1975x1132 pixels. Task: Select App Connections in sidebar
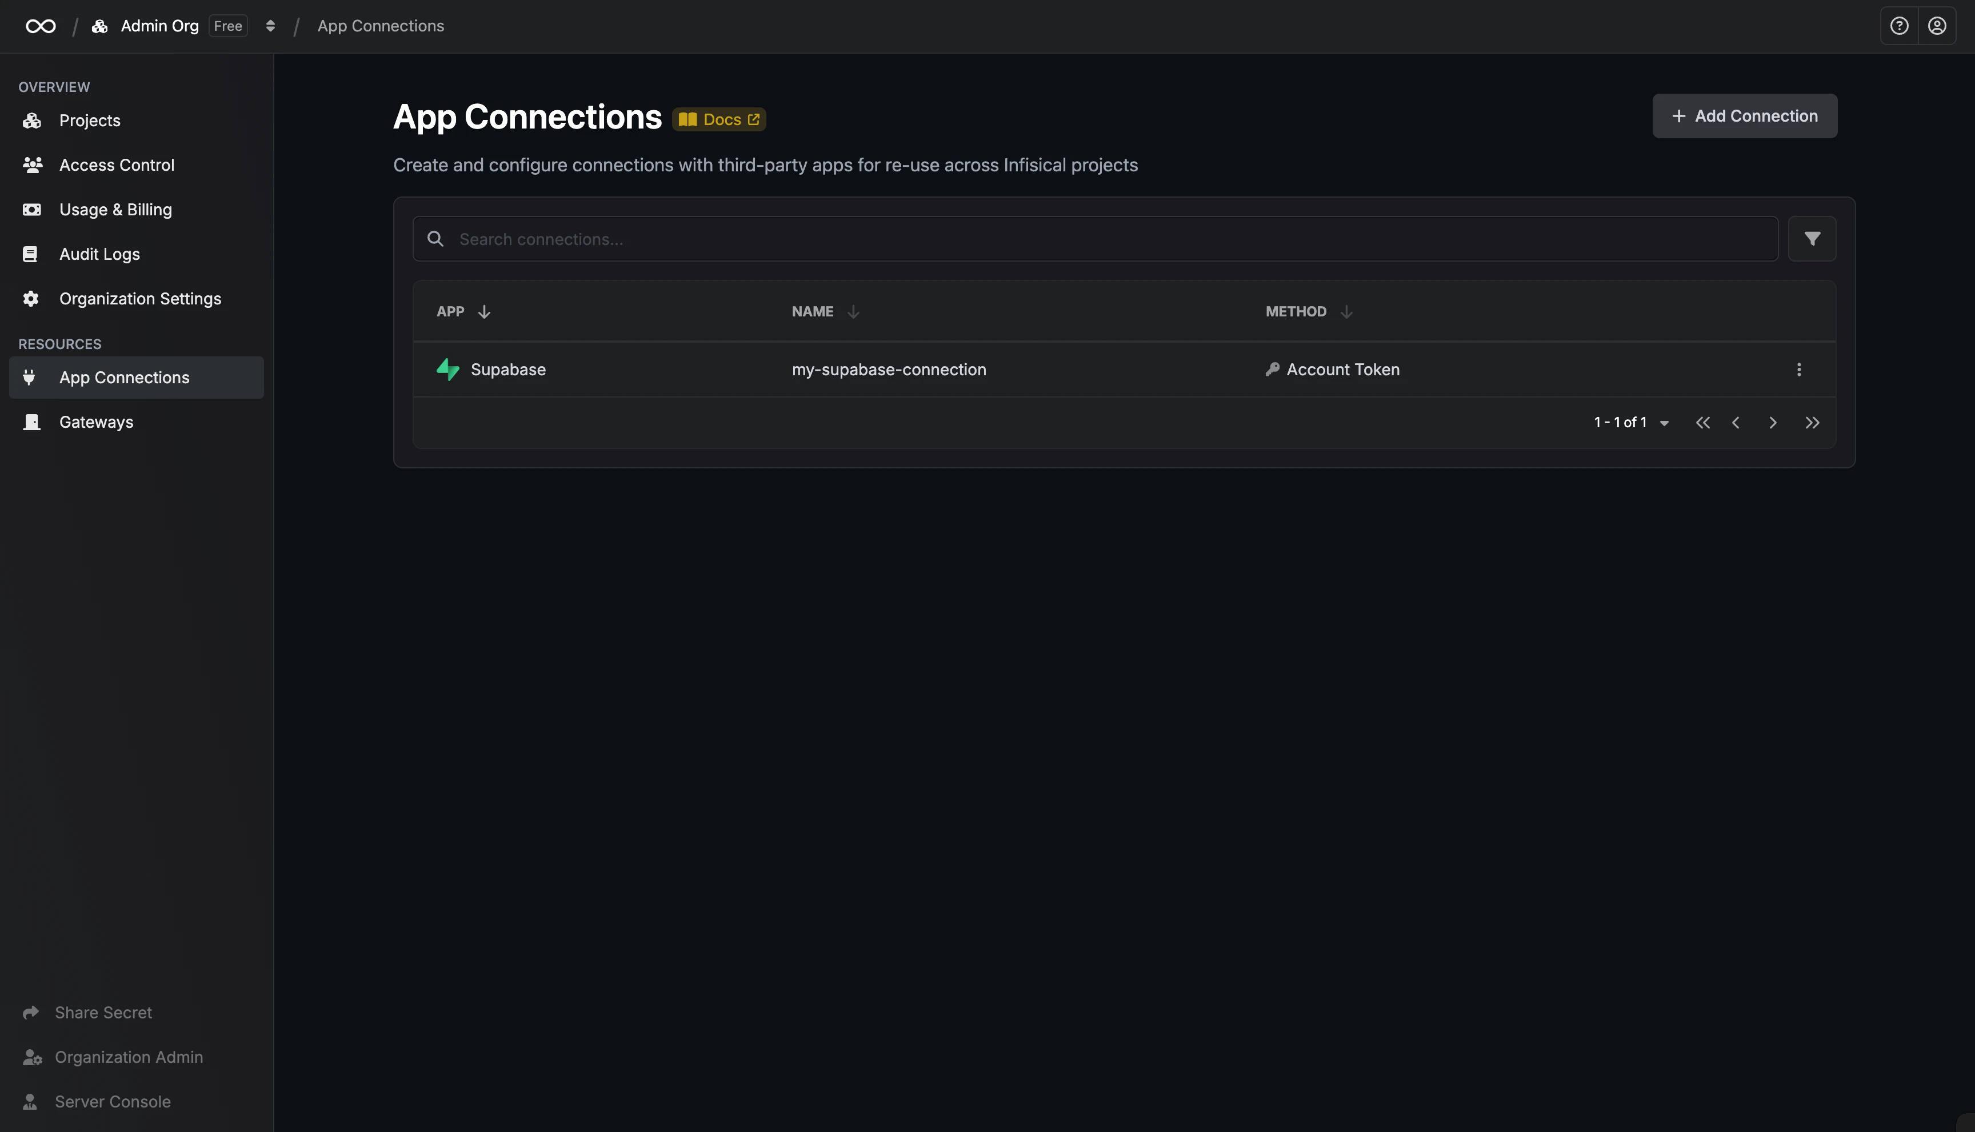136,378
